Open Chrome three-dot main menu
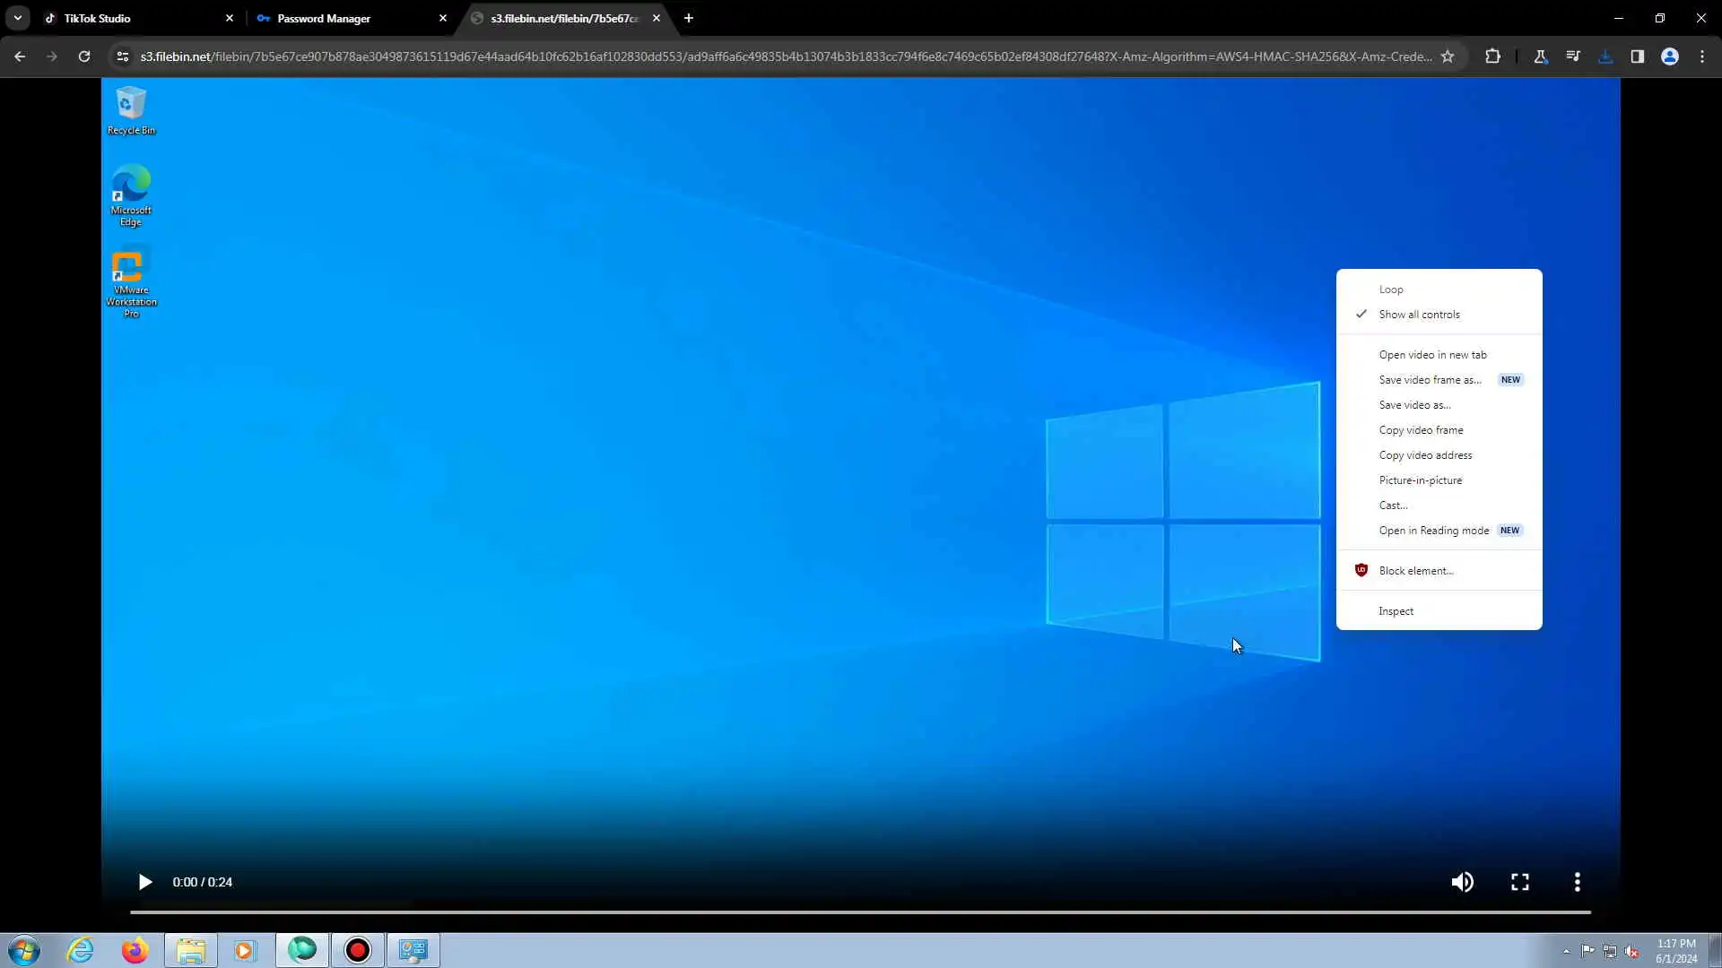 coord(1702,56)
